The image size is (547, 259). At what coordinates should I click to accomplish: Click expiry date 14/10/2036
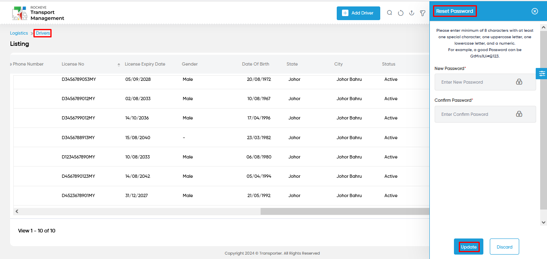point(137,118)
